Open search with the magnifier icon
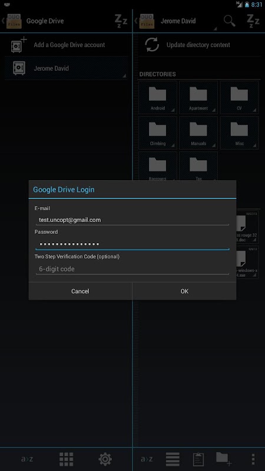The height and width of the screenshot is (471, 265). (229, 21)
